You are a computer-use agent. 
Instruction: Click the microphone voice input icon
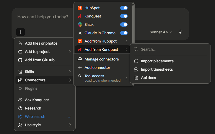tap(181, 32)
